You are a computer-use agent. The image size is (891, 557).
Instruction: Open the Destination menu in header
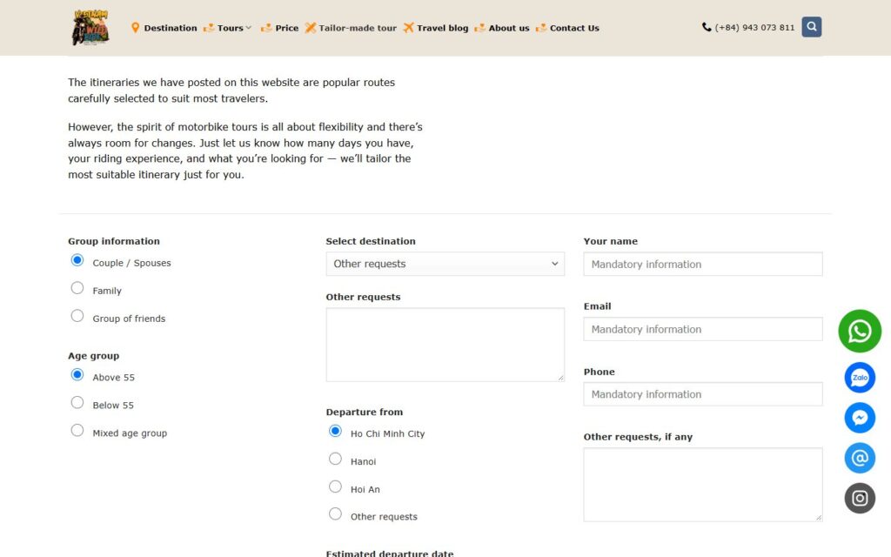pos(164,28)
